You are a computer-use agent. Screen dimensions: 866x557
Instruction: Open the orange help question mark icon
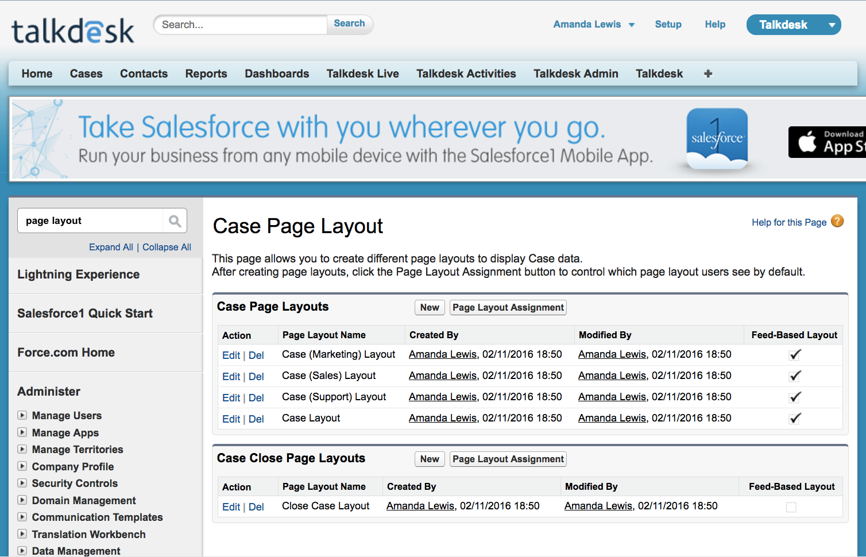click(837, 221)
